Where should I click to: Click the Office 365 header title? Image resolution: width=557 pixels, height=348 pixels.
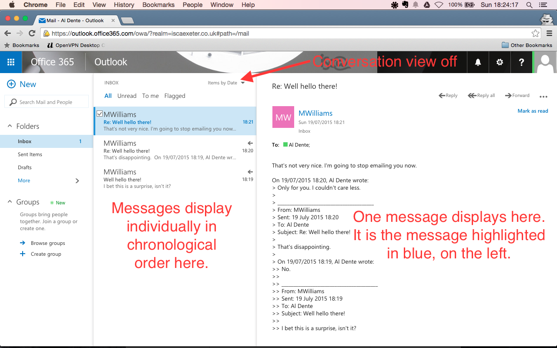[52, 62]
